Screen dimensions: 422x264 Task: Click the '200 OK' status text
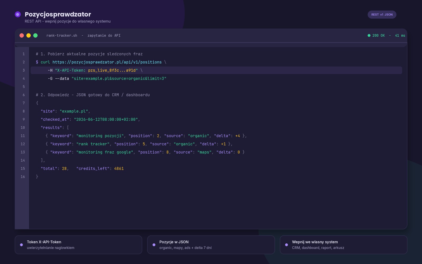click(378, 35)
